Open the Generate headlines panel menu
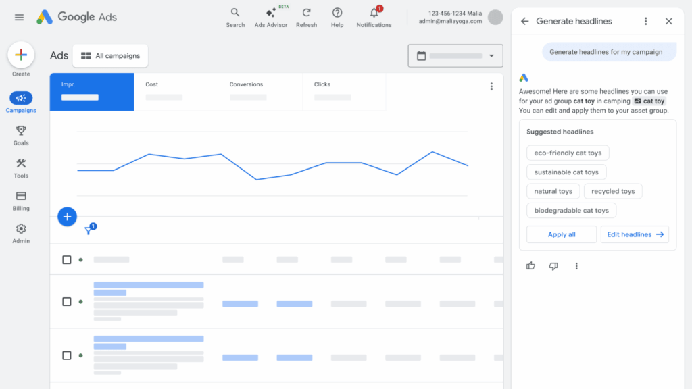Screen dimensions: 692x389 (x=647, y=21)
